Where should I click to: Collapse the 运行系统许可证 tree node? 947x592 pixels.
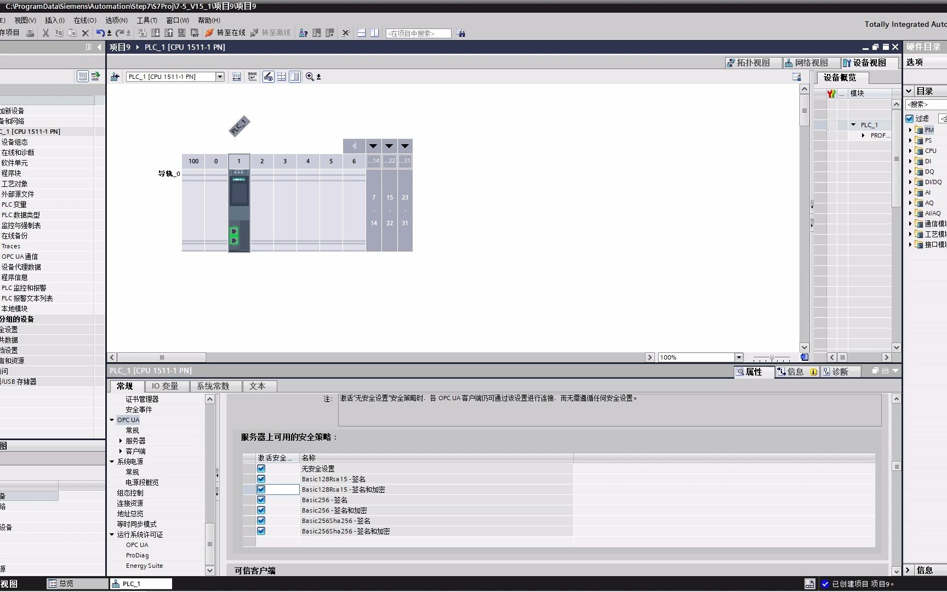[x=112, y=534]
